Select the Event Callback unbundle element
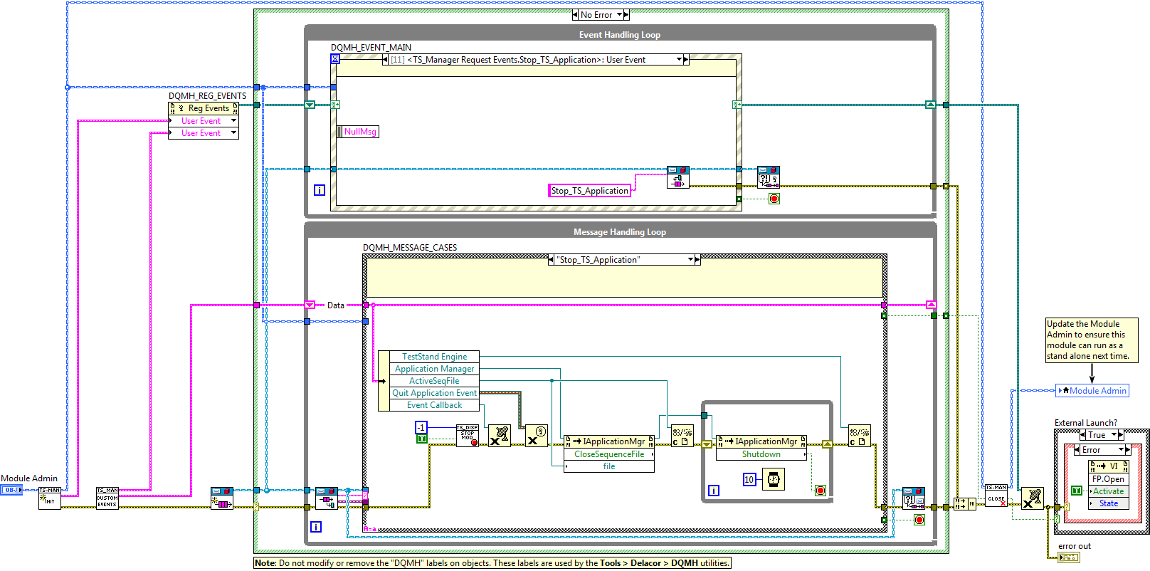The height and width of the screenshot is (571, 1150). click(x=434, y=405)
